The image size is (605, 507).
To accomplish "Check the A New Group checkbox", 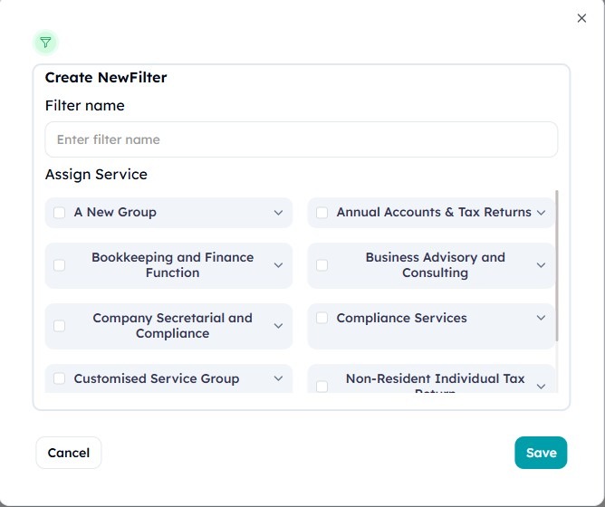I will coord(60,213).
